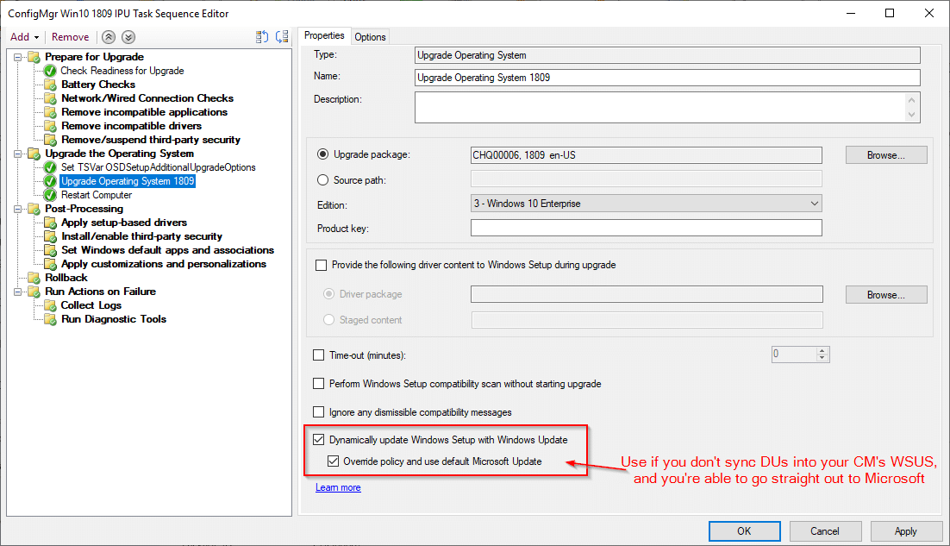Viewport: 950px width, 546px height.
Task: Click the Remove/suspend third-party security folder icon
Action: (x=50, y=140)
